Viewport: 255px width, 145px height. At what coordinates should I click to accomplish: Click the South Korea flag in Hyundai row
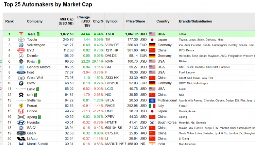click(x=152, y=123)
